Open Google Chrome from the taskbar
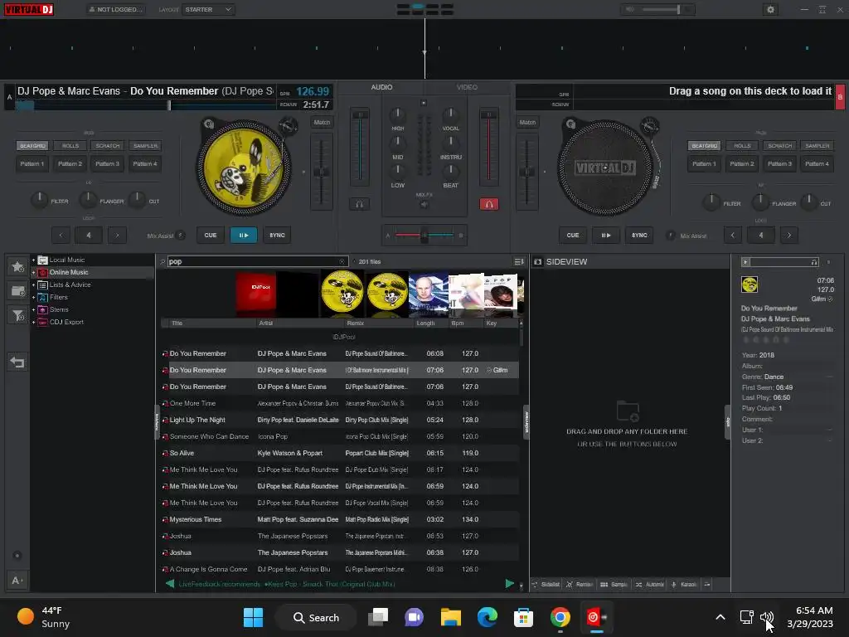 point(560,617)
